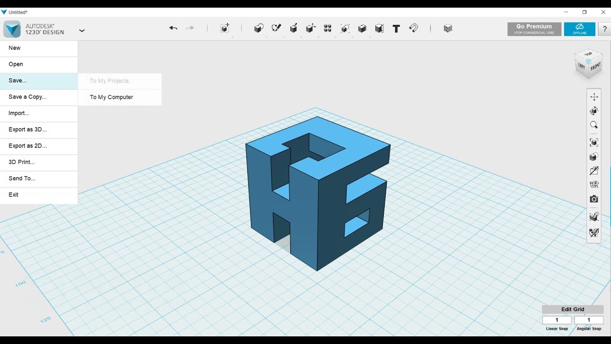This screenshot has width=611, height=344.
Task: Open the Sketch tool
Action: click(x=276, y=28)
